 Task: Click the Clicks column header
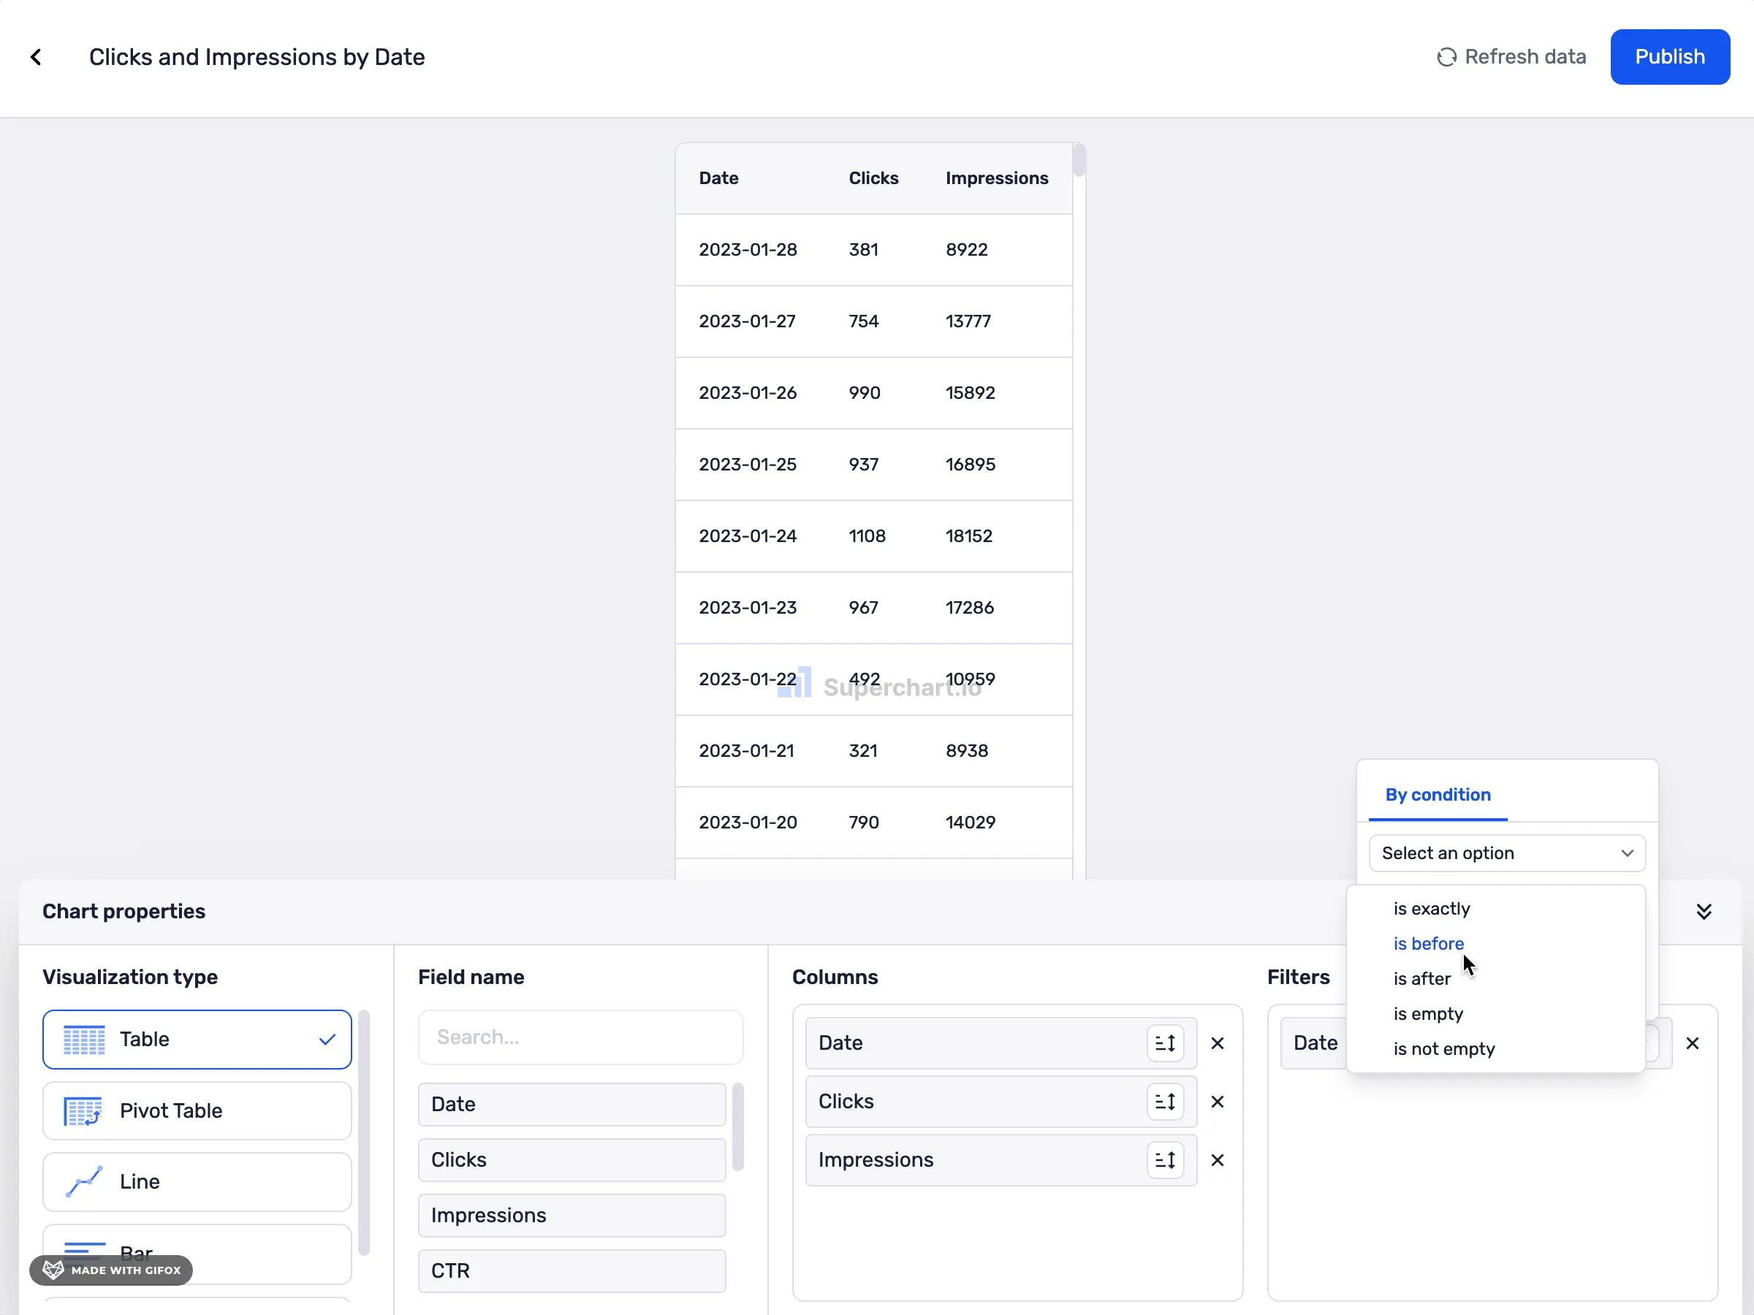point(873,178)
